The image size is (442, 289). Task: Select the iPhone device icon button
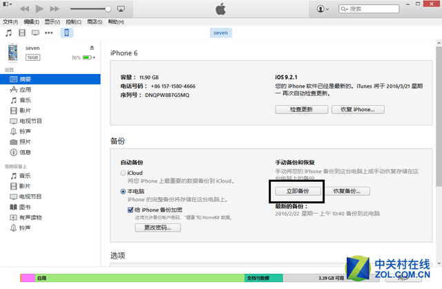tap(67, 32)
